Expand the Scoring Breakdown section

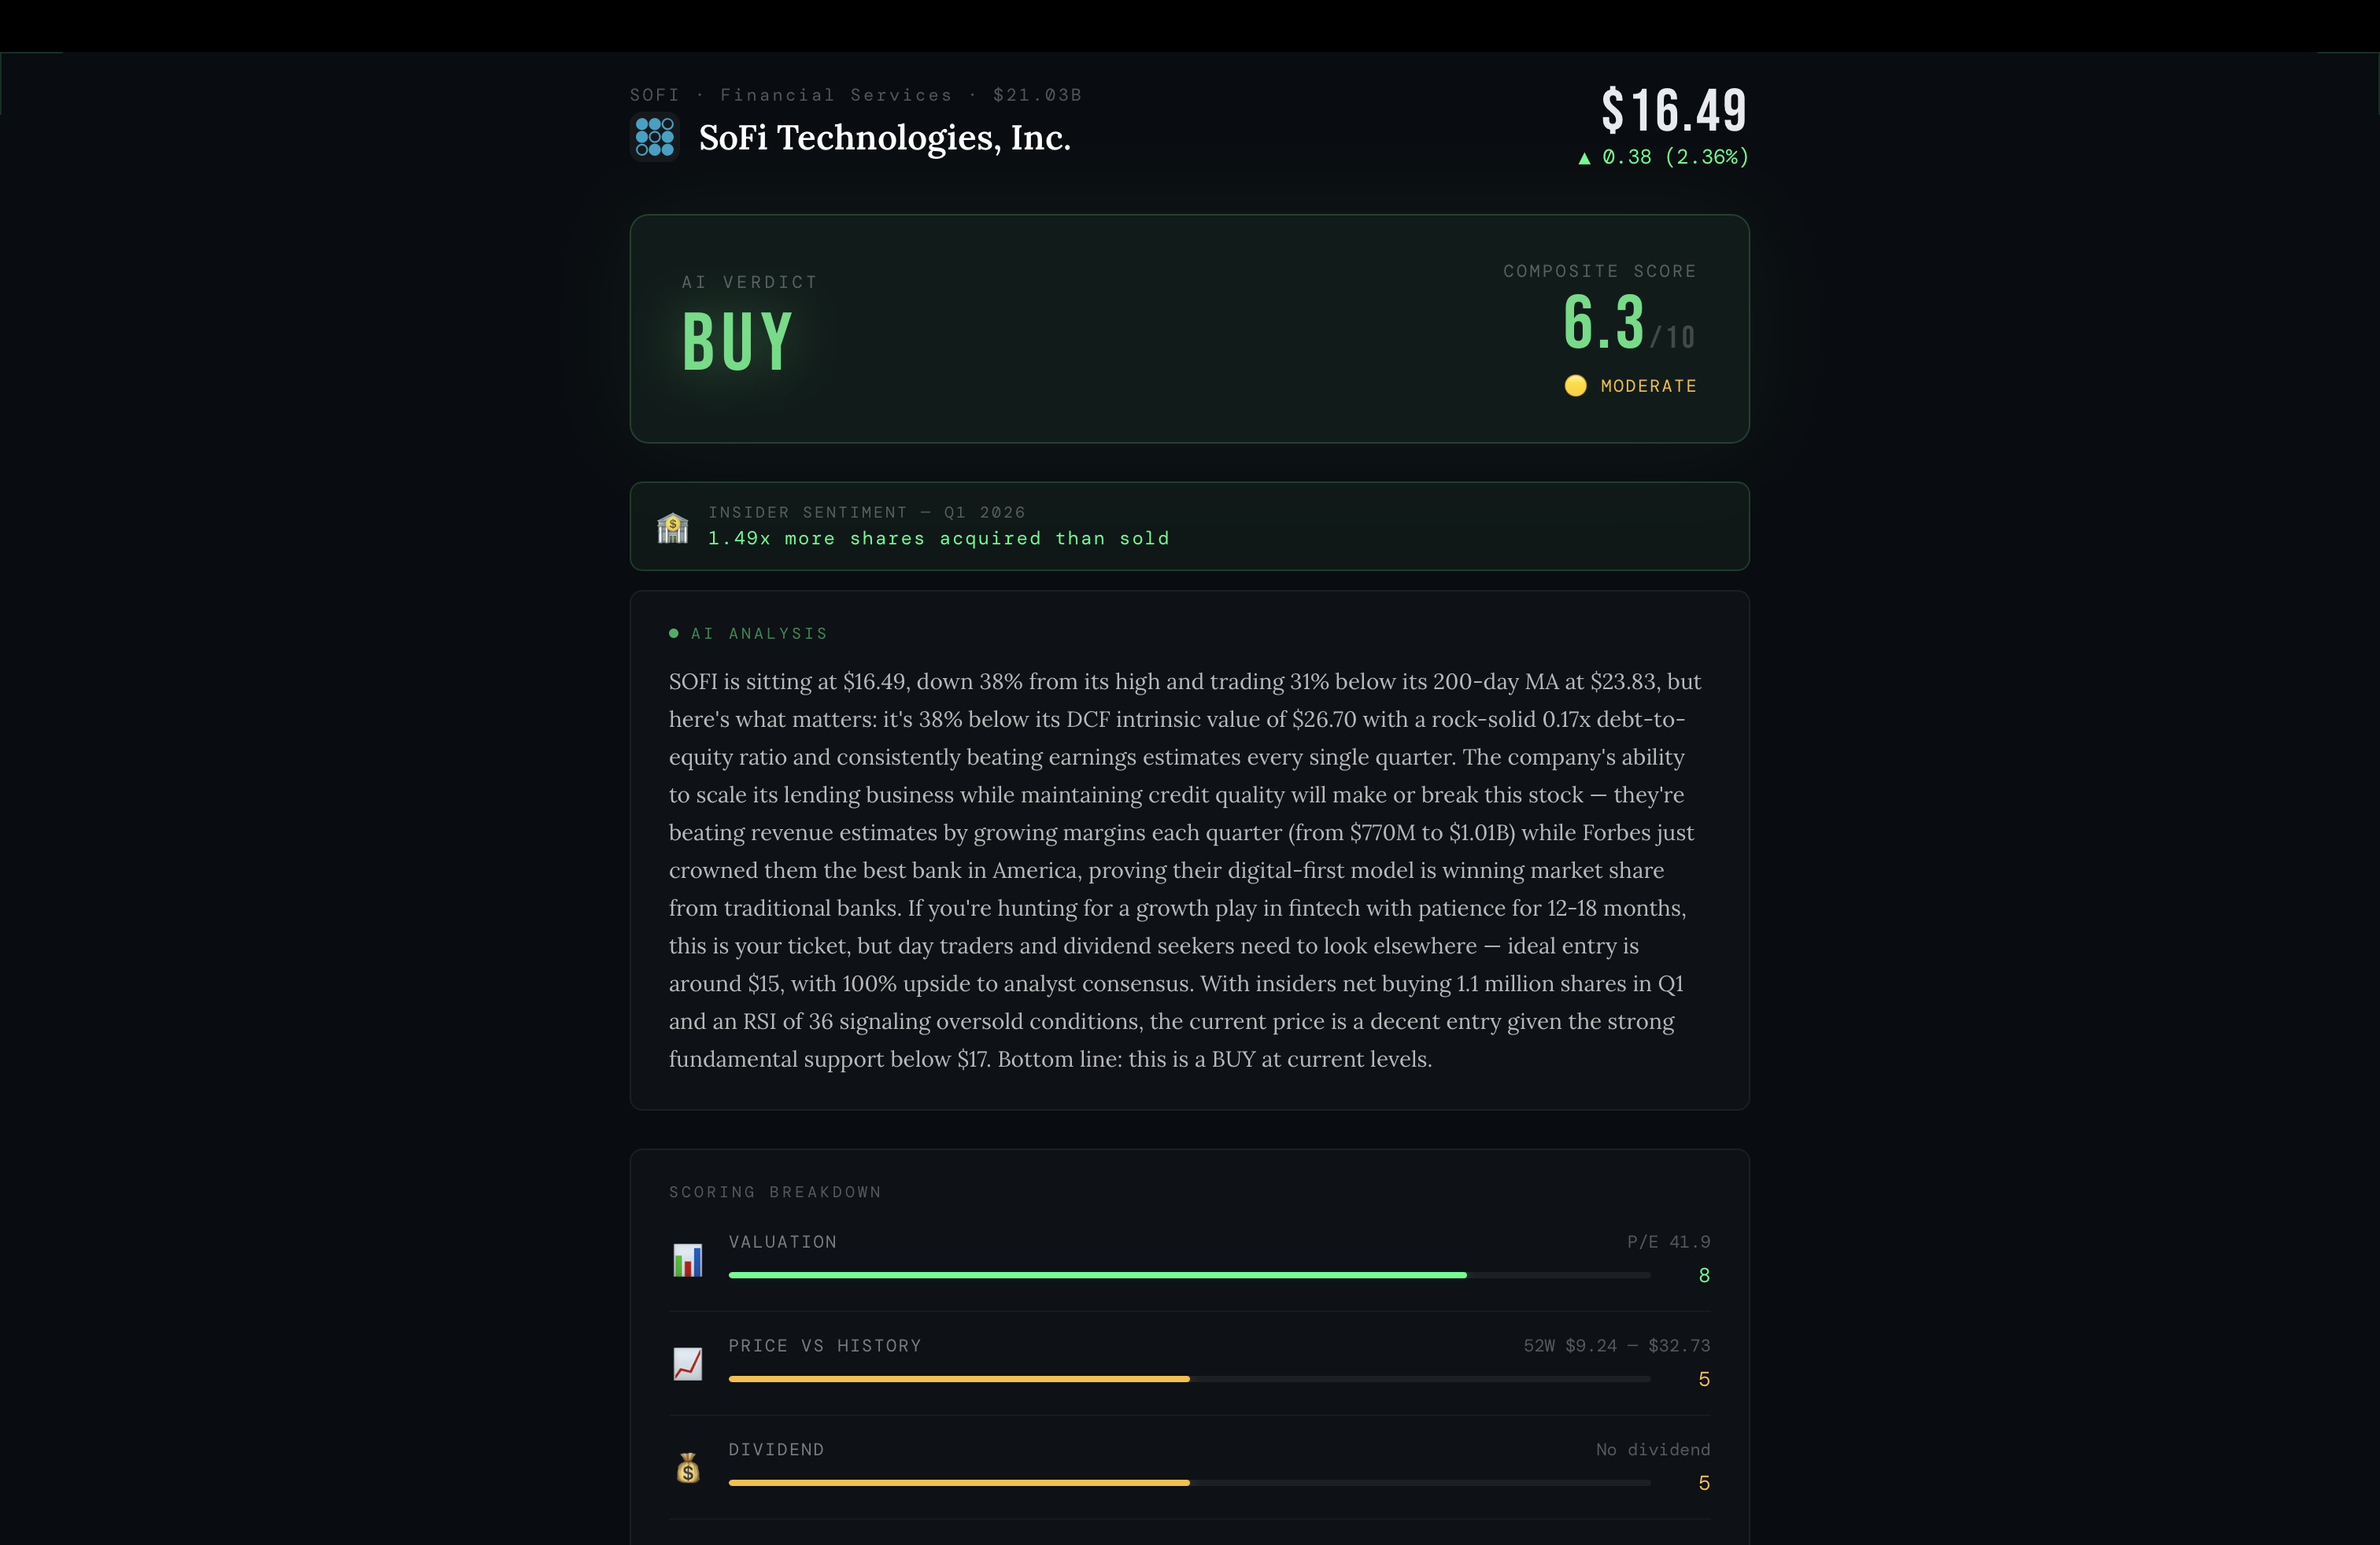(775, 1191)
